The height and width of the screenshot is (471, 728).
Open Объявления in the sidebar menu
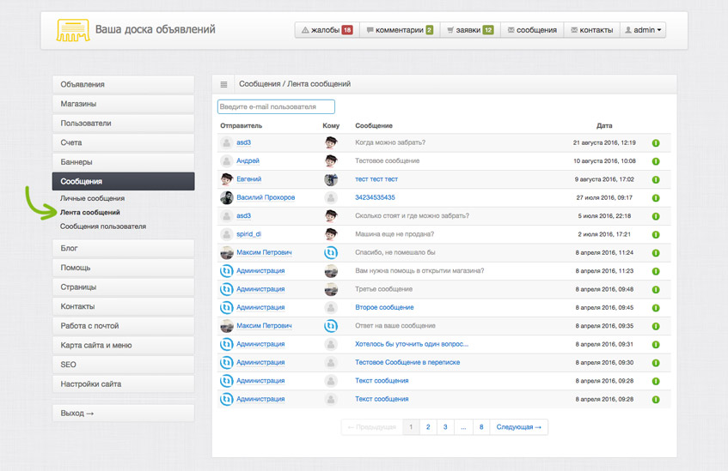pyautogui.click(x=124, y=84)
